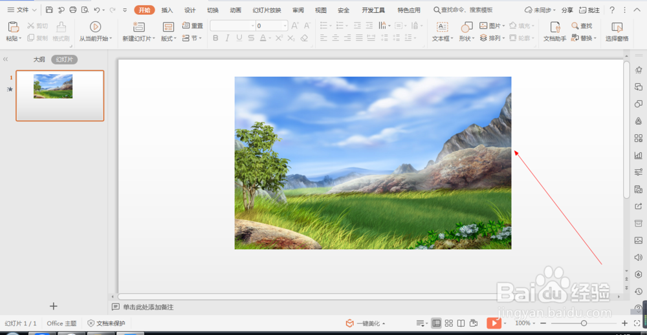Open the Picture (图片) dropdown

click(492, 26)
